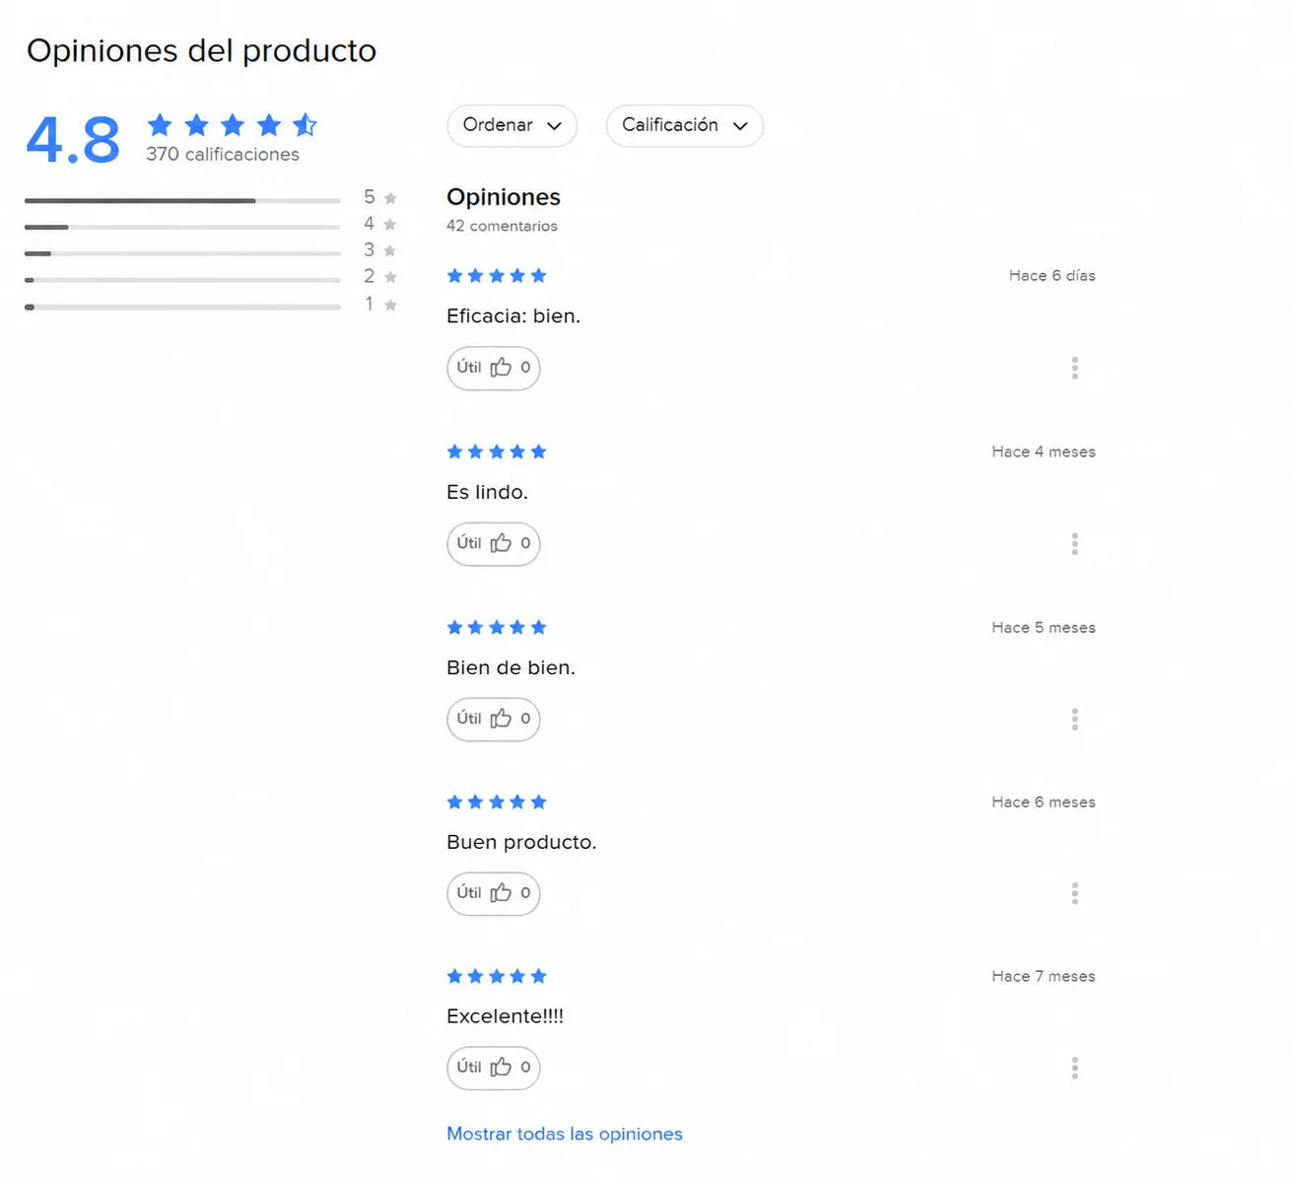Select the 3 star rating progress bar
Viewport: 1294px width, 1181px height.
(182, 253)
